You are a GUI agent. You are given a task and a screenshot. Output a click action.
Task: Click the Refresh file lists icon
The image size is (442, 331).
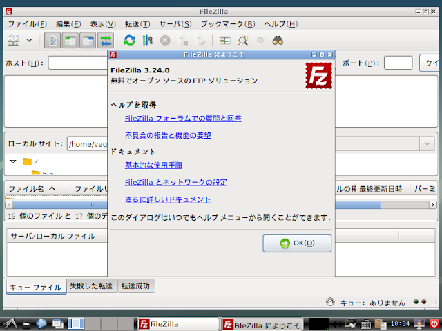click(129, 41)
